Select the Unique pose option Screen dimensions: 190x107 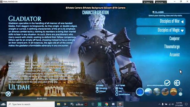(101, 91)
